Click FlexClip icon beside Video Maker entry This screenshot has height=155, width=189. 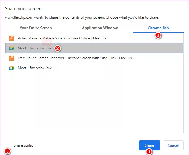pyautogui.click(x=11, y=38)
